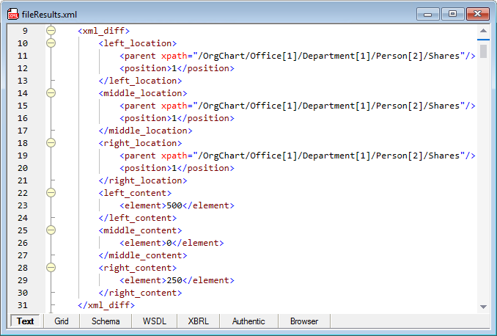Image resolution: width=497 pixels, height=336 pixels.
Task: Click the scrollbar up arrow
Action: point(483,32)
